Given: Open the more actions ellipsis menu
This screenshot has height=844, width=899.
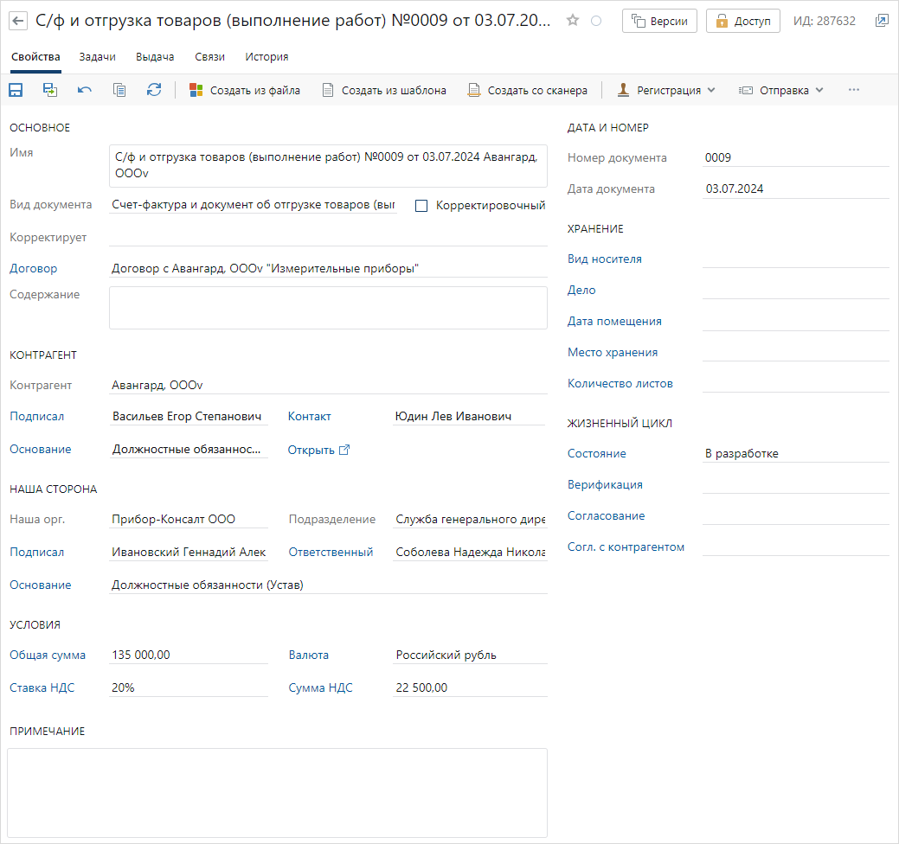Looking at the screenshot, I should 854,90.
